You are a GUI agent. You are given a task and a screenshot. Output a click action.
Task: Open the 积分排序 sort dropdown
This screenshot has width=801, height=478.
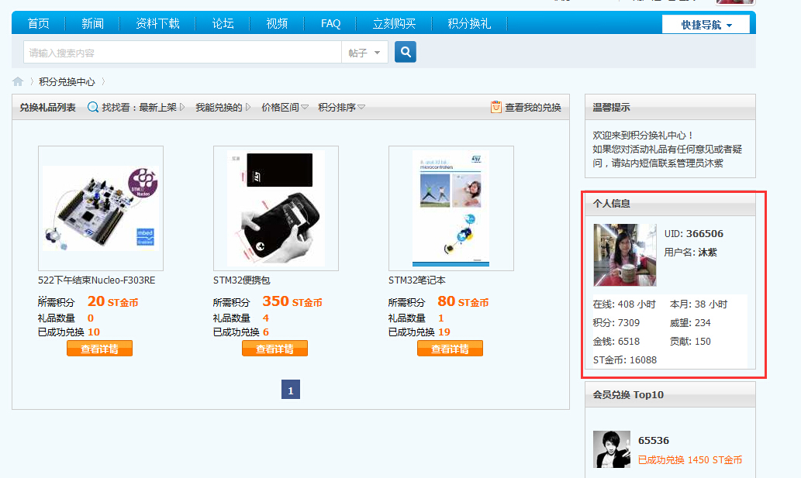click(x=341, y=107)
